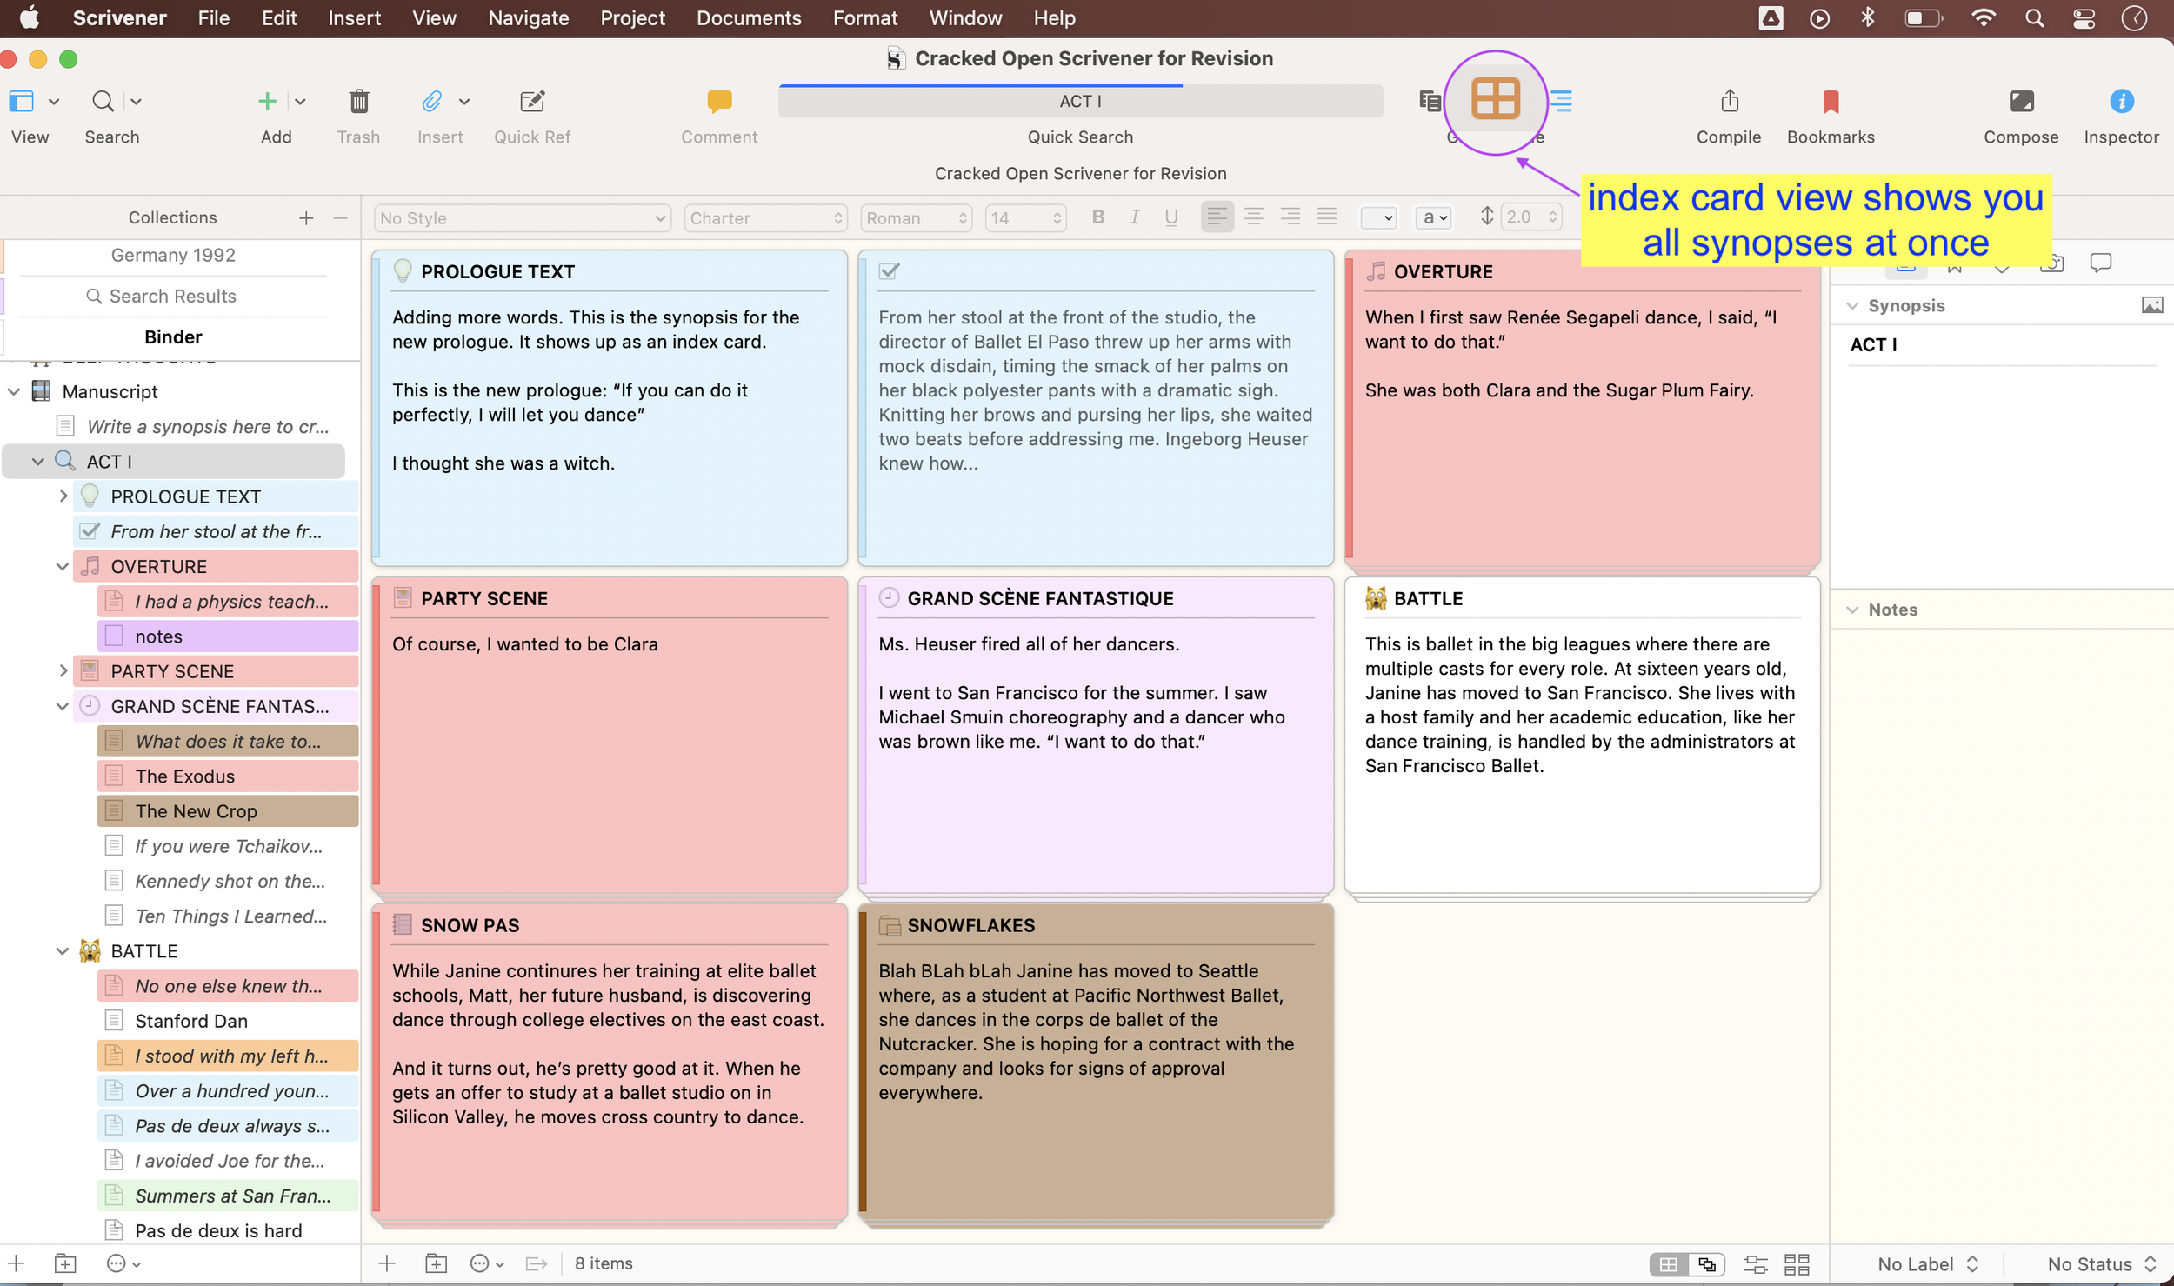Open the Snapshots tab in the inspector
The height and width of the screenshot is (1286, 2174).
tap(2052, 263)
